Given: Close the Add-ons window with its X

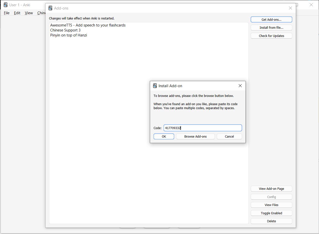Looking at the screenshot, I should [290, 8].
